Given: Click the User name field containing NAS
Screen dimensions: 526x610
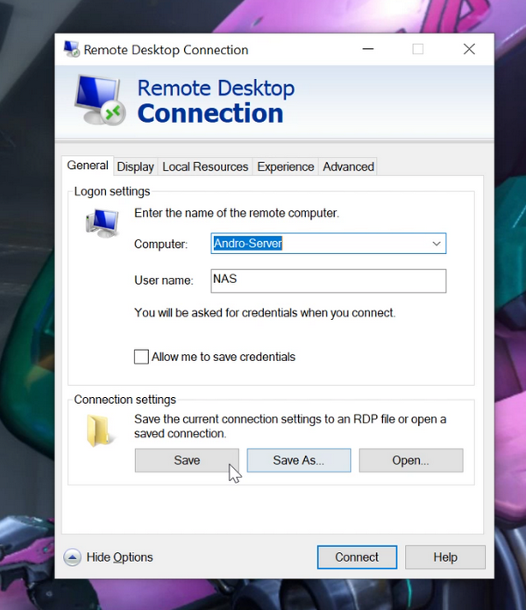Looking at the screenshot, I should [328, 280].
